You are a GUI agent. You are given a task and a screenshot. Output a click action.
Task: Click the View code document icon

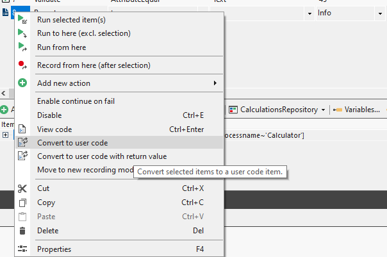22,129
